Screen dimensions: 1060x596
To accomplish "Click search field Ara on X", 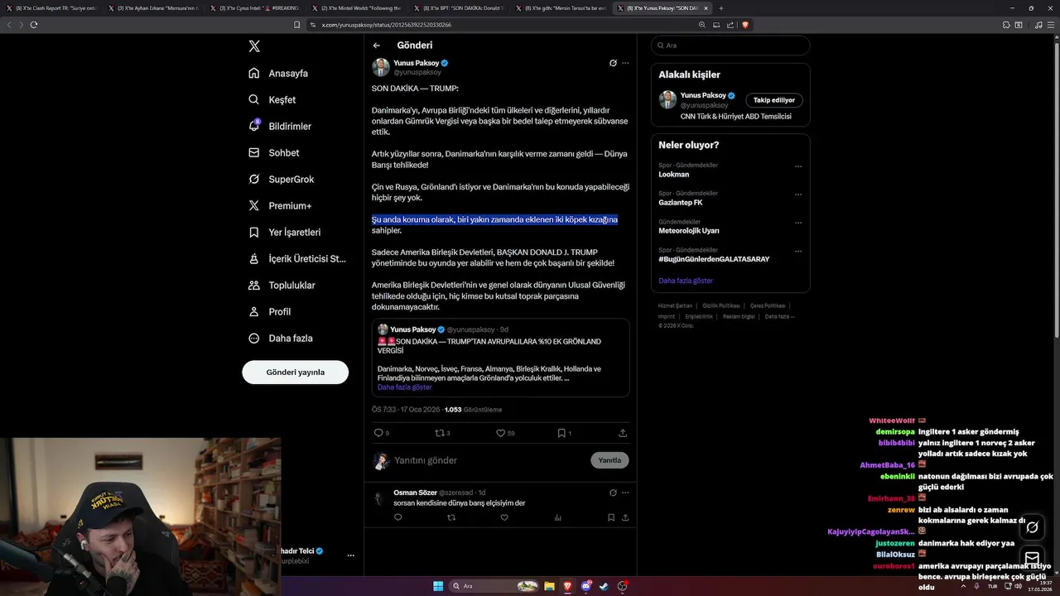I will (730, 46).
